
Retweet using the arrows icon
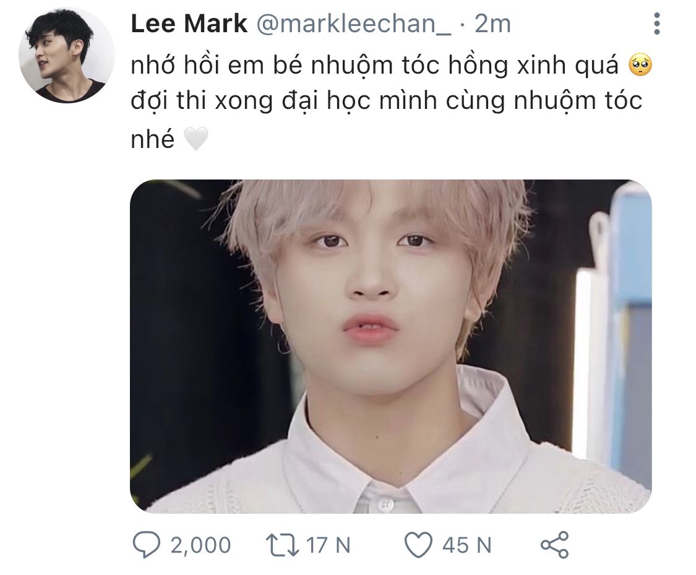282,545
